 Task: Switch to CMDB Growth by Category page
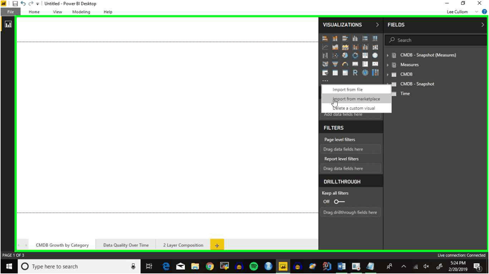[62, 245]
